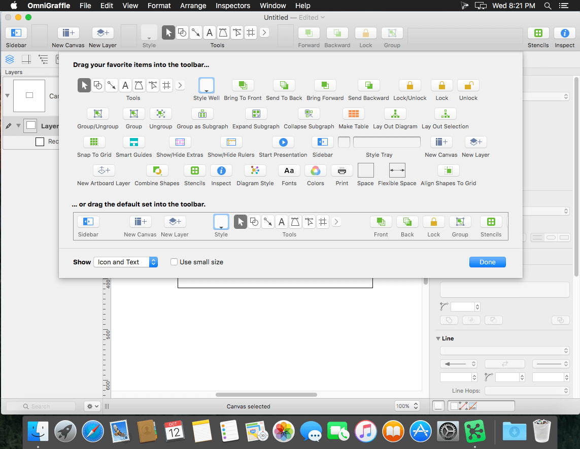The width and height of the screenshot is (580, 449).
Task: Click the Bring Forward icon in palette
Action: point(325,85)
